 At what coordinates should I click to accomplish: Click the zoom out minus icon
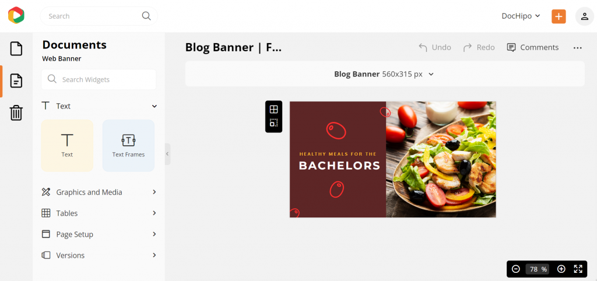click(516, 269)
